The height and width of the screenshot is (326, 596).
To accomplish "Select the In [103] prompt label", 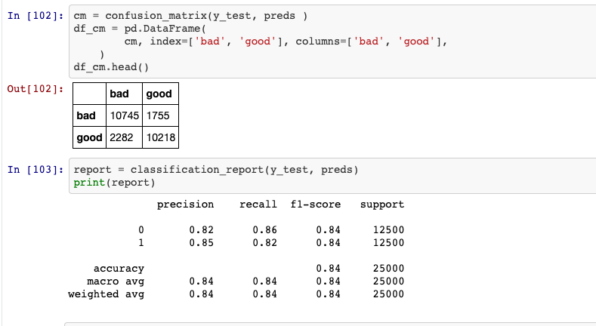I will 36,170.
